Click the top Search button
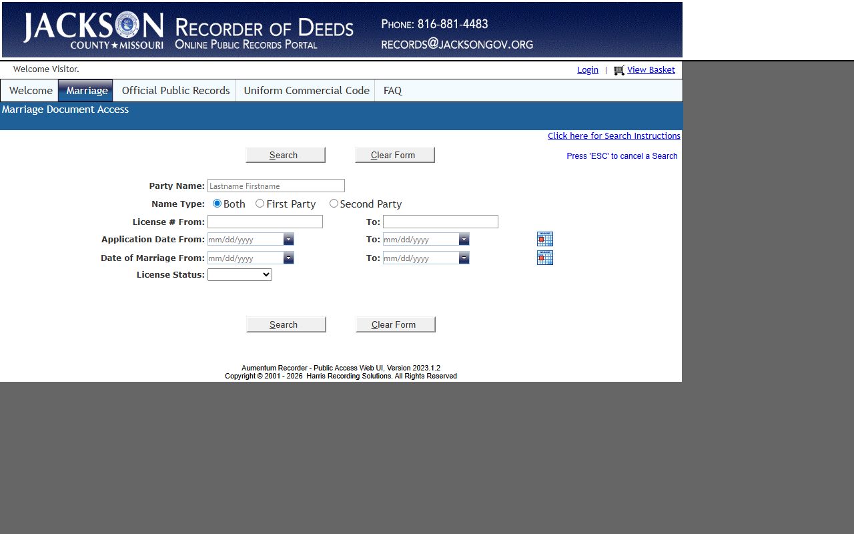Viewport: 854px width, 534px height. point(286,155)
